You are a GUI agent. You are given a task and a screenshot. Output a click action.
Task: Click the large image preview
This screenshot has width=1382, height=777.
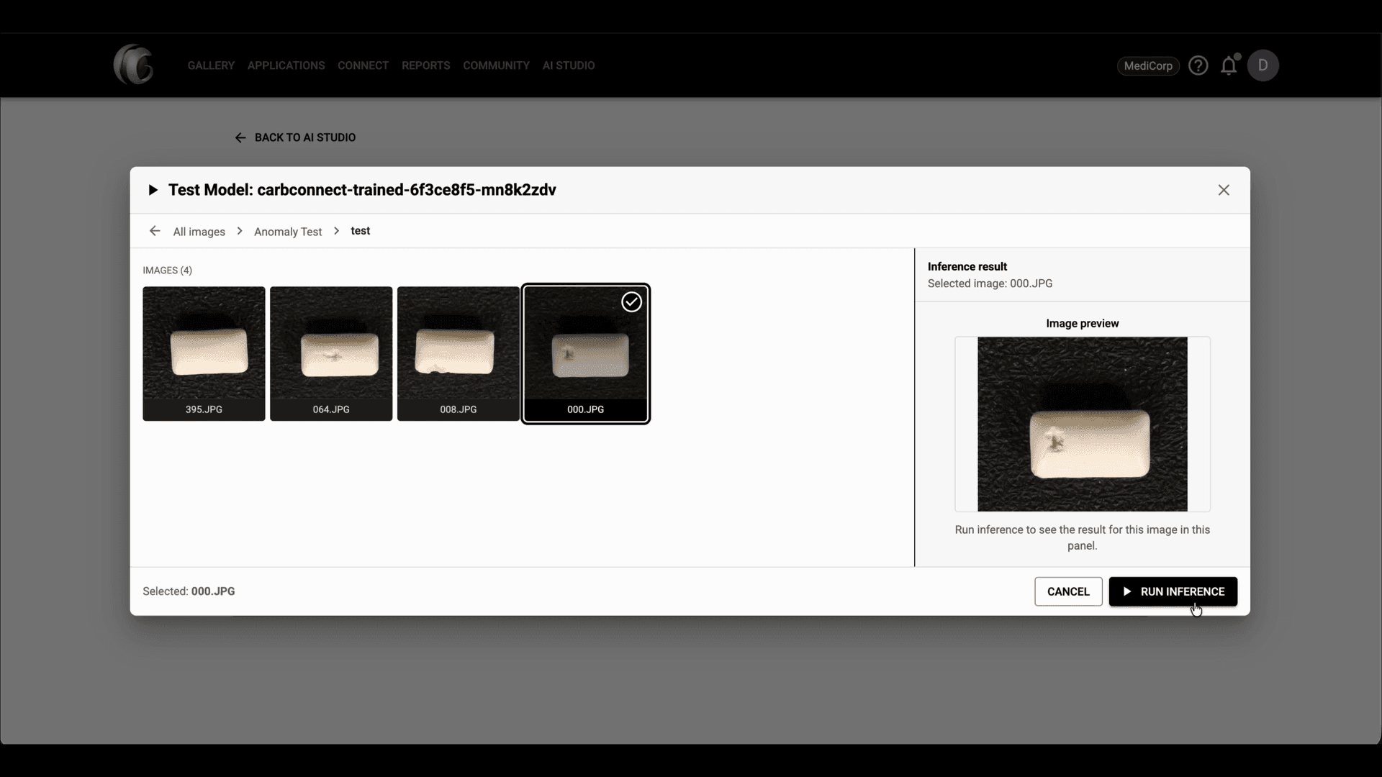(1082, 424)
